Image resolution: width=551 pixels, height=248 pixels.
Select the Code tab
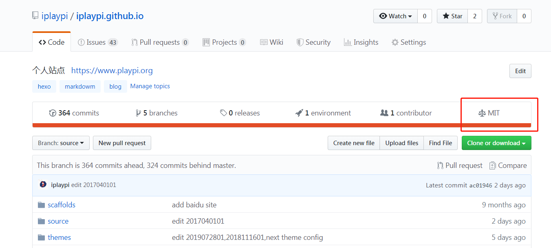(x=51, y=42)
